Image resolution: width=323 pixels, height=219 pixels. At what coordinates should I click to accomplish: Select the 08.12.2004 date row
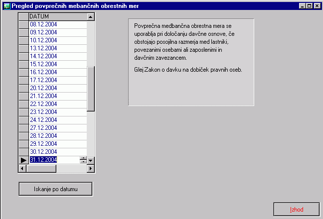[x=58, y=24]
